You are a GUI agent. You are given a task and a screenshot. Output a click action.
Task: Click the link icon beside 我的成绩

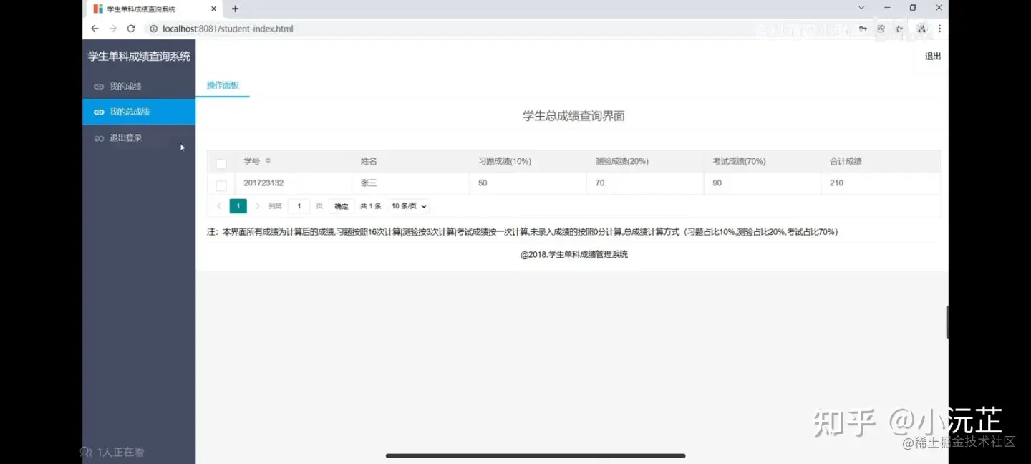99,87
